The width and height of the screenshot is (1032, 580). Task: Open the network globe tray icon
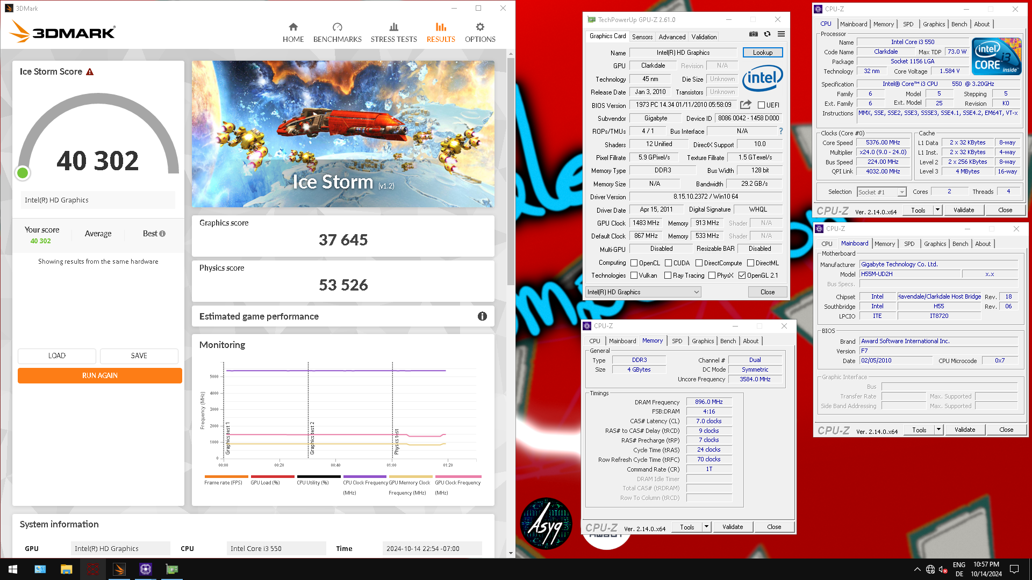click(x=930, y=569)
